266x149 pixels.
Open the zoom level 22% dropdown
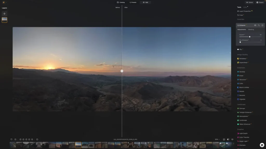pos(216,139)
